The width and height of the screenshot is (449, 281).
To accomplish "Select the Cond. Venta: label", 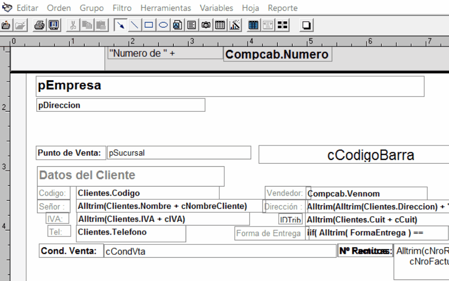I will [71, 251].
